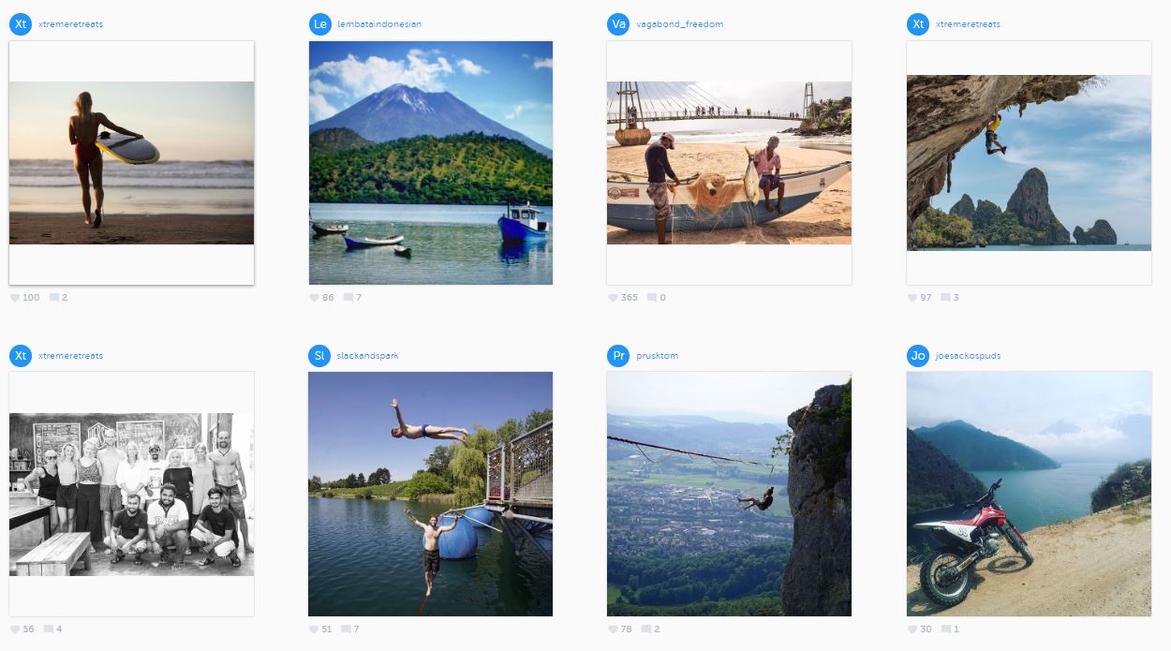Click the Le avatar for lembataindonesian
The image size is (1171, 651).
tap(319, 24)
